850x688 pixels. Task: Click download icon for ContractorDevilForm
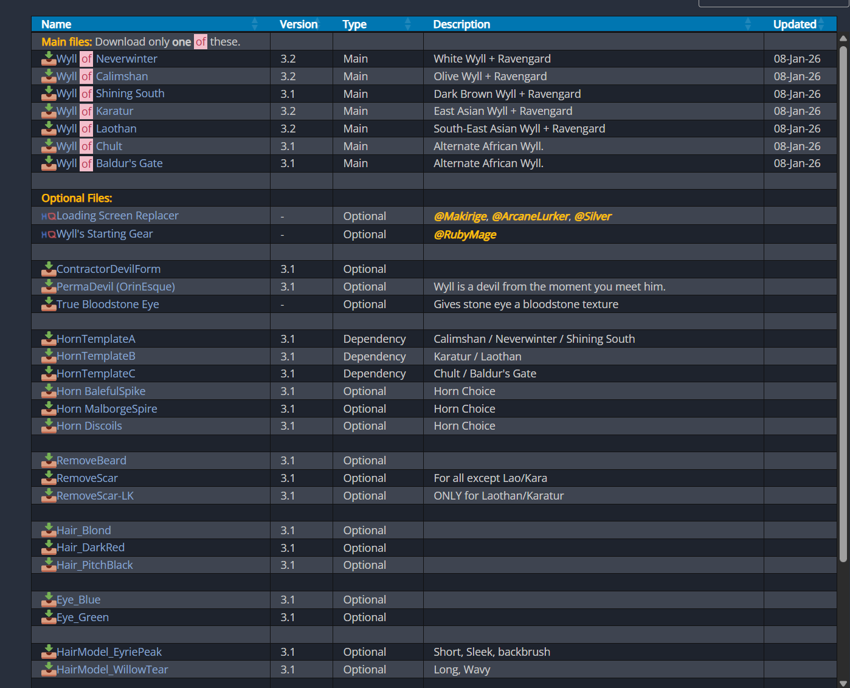tap(49, 269)
